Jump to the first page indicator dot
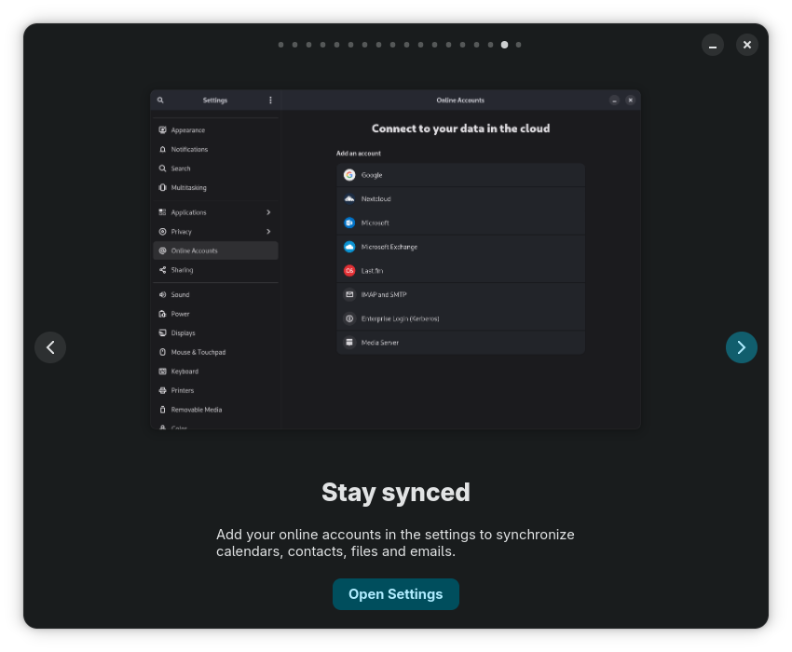This screenshot has width=792, height=652. [x=281, y=45]
